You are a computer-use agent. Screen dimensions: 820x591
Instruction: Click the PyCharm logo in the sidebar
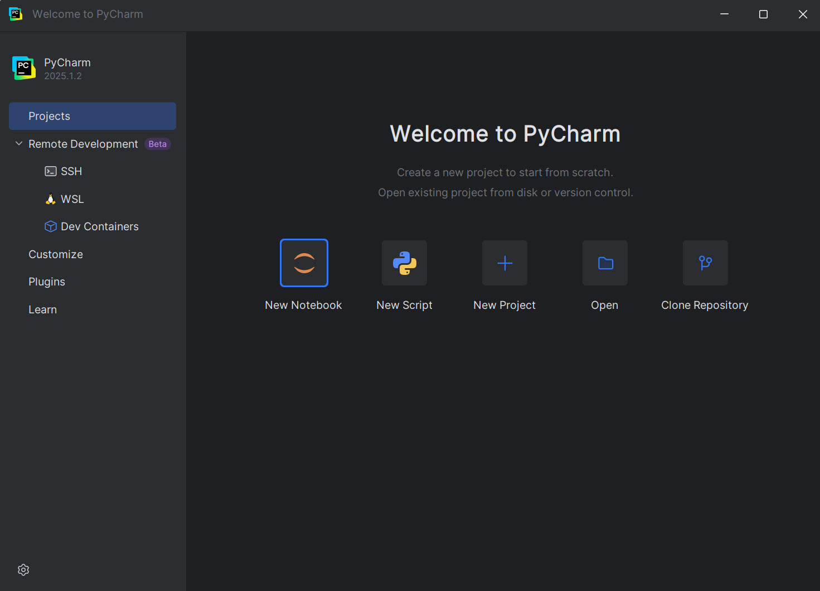(x=23, y=67)
